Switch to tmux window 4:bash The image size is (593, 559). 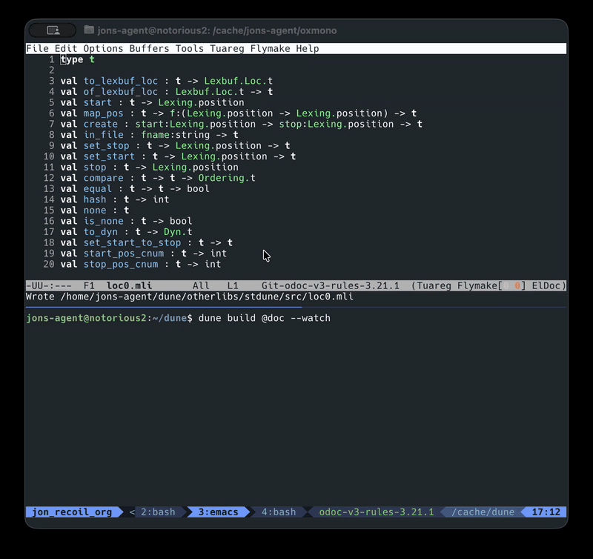279,512
